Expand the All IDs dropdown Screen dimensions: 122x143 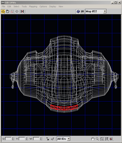click(64, 139)
